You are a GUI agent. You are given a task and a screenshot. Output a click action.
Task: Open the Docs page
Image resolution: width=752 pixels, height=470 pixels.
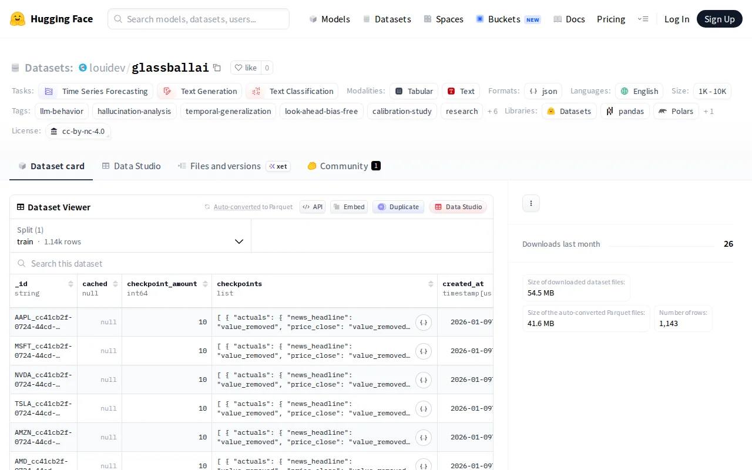tap(569, 19)
